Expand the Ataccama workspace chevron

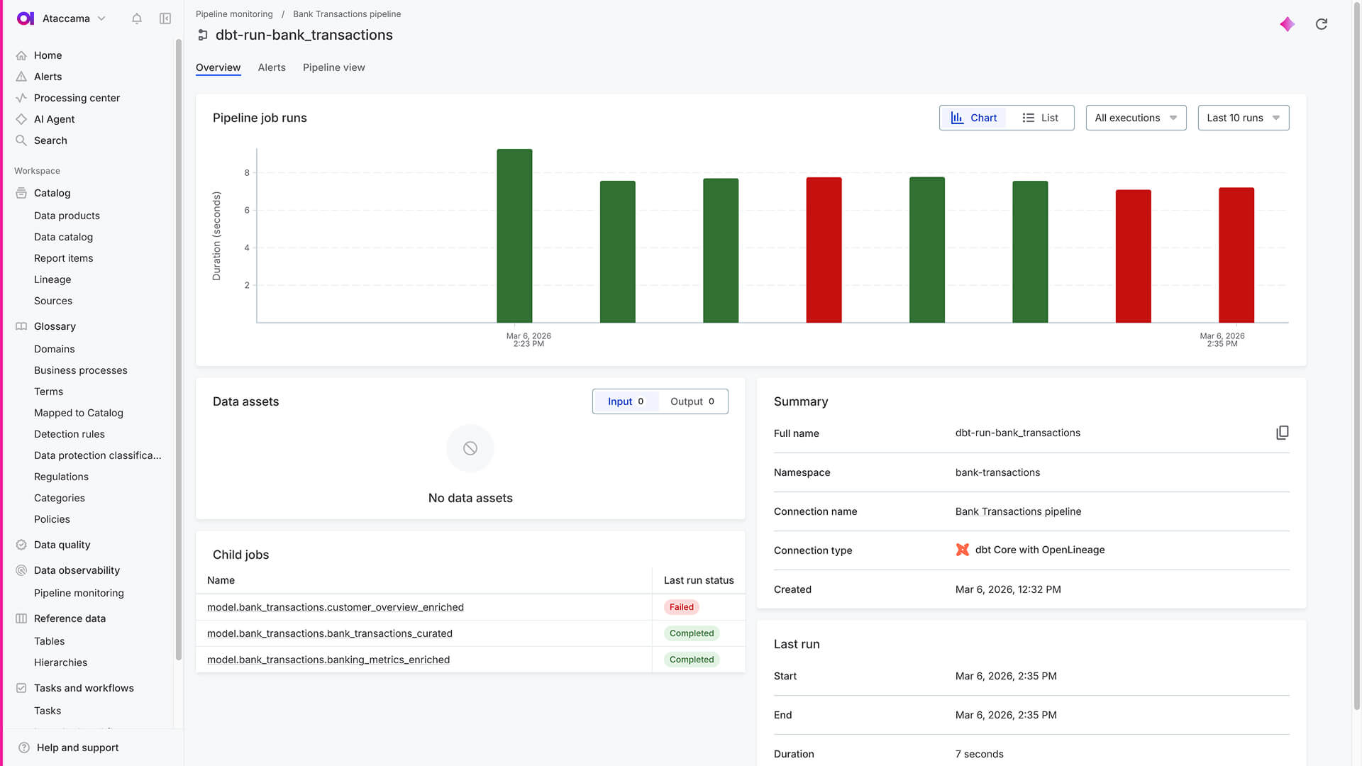coord(101,18)
